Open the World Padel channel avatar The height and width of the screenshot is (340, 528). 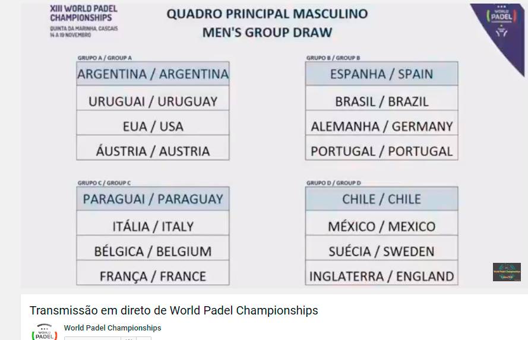(45, 332)
